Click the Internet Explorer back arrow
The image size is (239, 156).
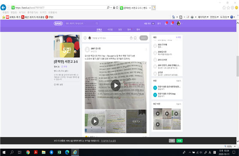tap(3, 7)
